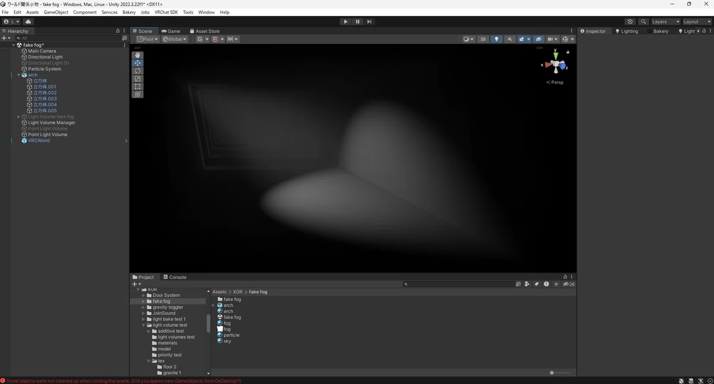Toggle Persp projection label
Image resolution: width=714 pixels, height=384 pixels.
click(x=555, y=83)
